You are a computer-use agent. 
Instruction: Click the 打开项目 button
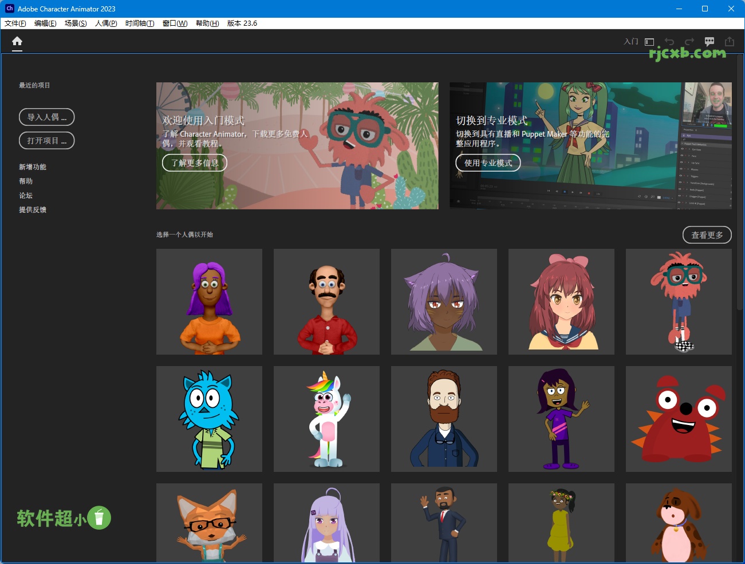[46, 140]
